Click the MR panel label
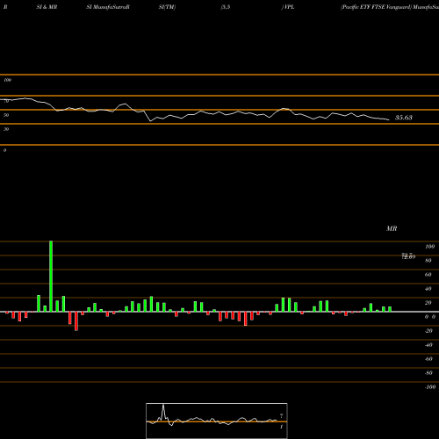 tap(392, 228)
